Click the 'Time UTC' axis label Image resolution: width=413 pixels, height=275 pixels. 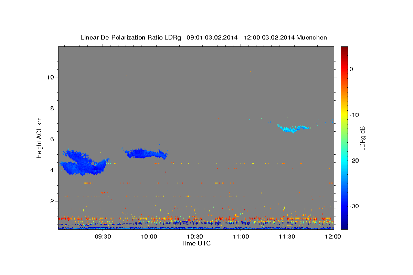196,243
